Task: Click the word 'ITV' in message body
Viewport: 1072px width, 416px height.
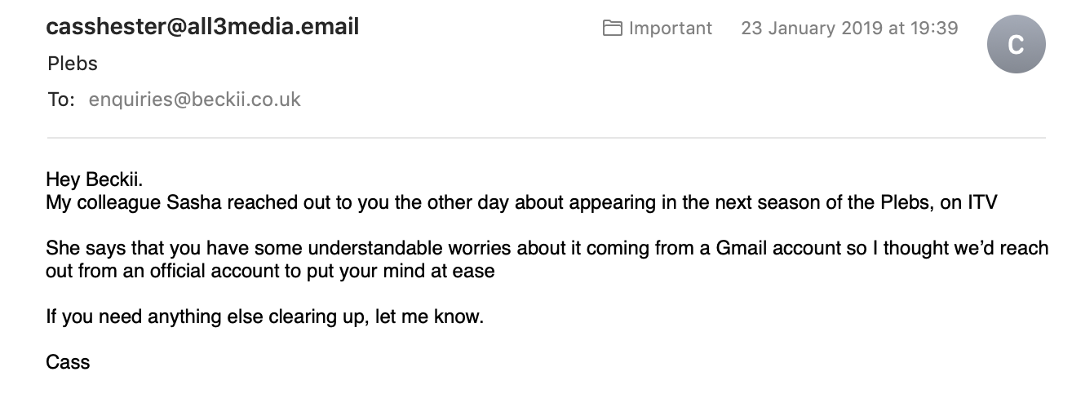Action: click(982, 202)
